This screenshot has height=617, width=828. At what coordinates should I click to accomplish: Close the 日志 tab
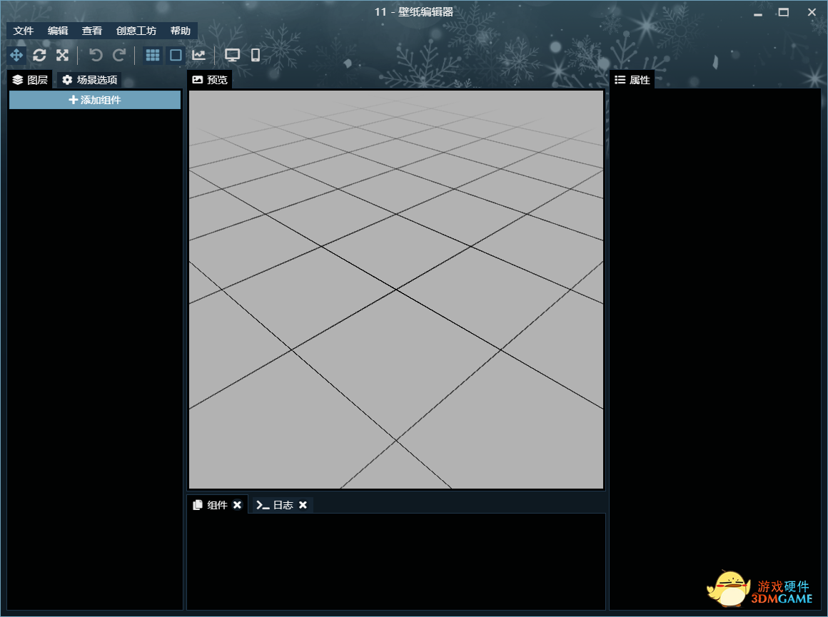point(303,505)
